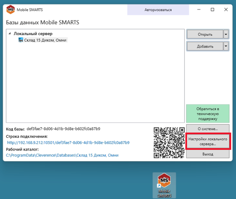Open the Рабочий каталог folder path link
This screenshot has height=199, width=236.
pyautogui.click(x=62, y=155)
